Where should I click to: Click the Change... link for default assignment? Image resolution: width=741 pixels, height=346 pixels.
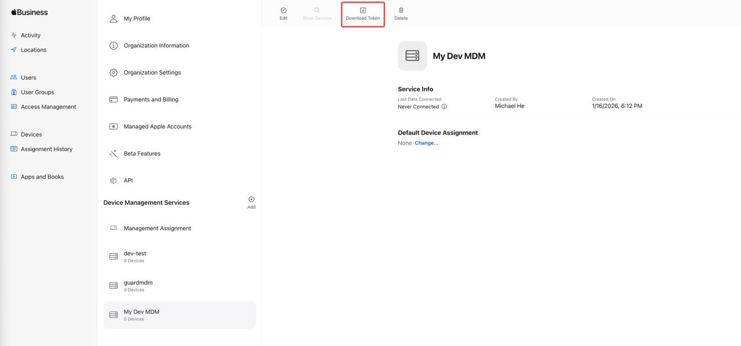tap(426, 143)
